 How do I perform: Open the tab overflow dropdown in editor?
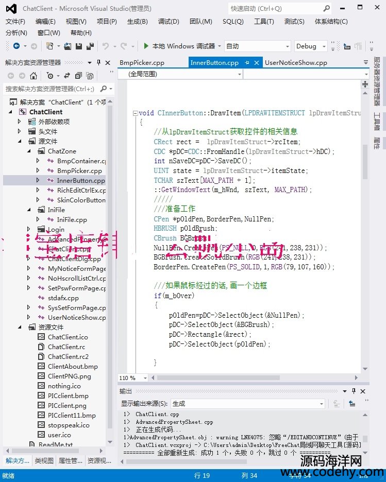click(x=366, y=62)
